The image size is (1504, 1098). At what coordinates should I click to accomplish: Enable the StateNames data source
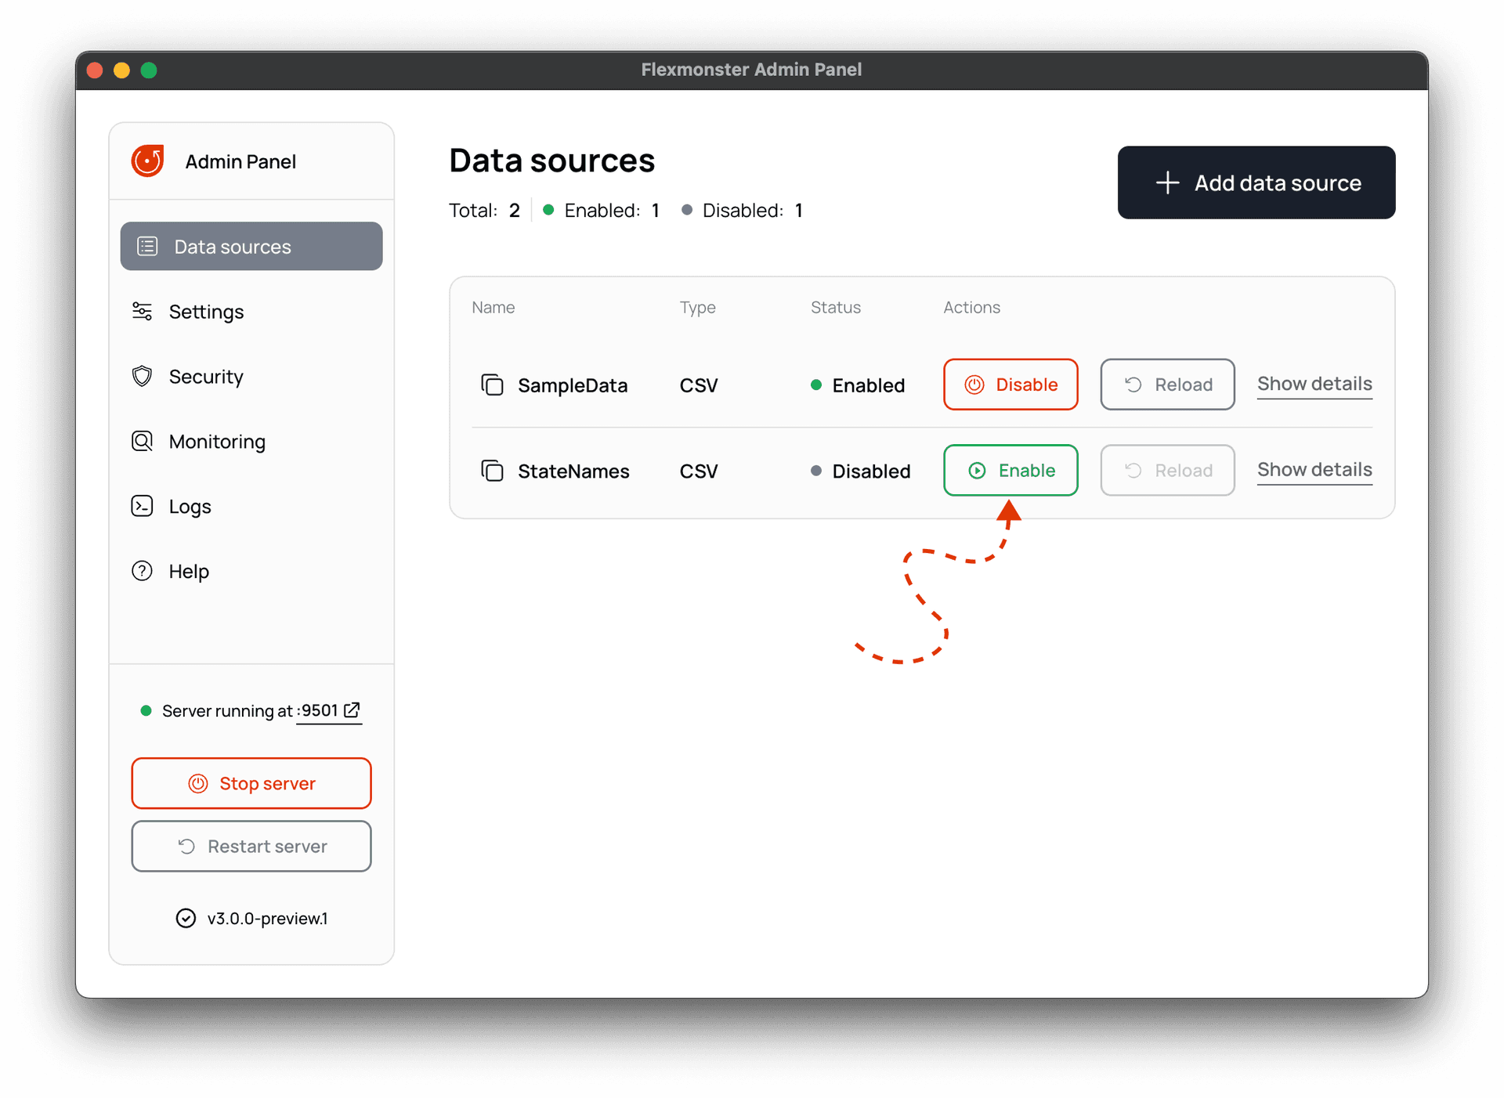tap(1010, 470)
